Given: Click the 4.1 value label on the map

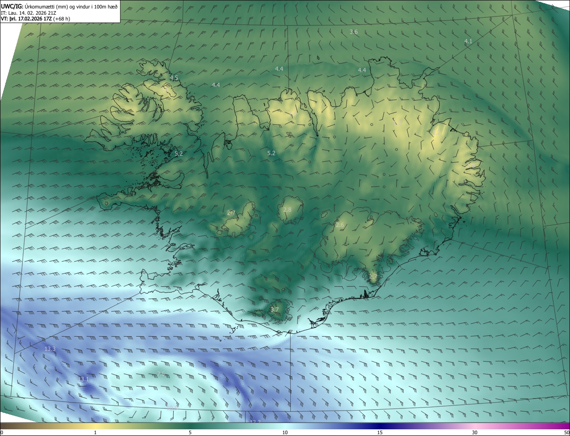Looking at the screenshot, I should 468,41.
